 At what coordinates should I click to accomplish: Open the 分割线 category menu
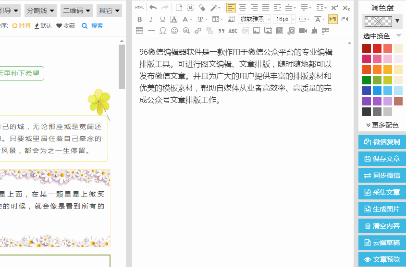[41, 11]
